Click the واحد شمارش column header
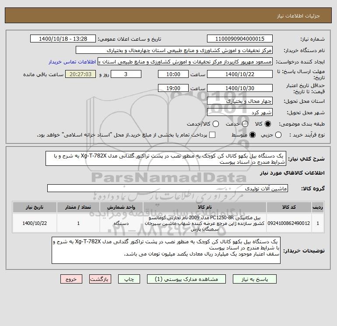Viewport: 337px width, 326px height. [121, 207]
